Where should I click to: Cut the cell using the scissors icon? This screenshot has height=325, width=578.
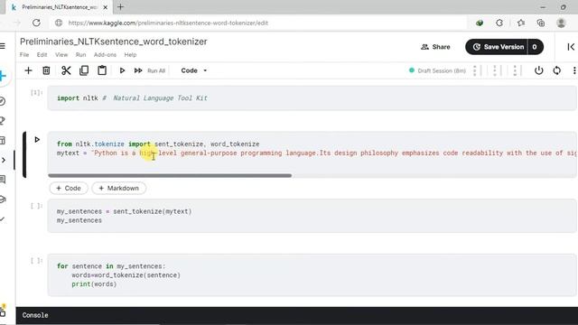(66, 70)
